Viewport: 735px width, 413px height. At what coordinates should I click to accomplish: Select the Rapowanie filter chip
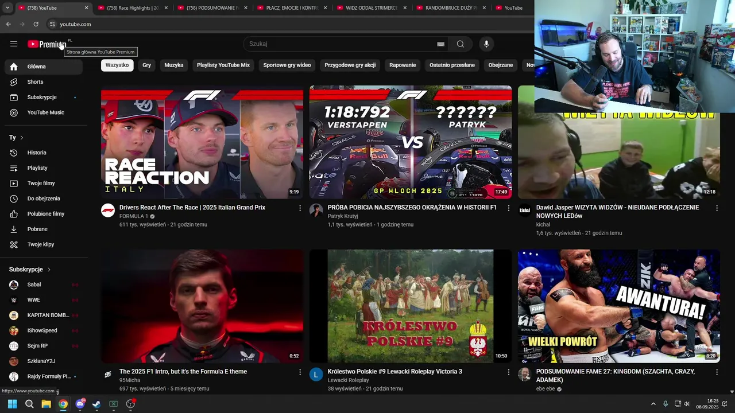point(403,65)
